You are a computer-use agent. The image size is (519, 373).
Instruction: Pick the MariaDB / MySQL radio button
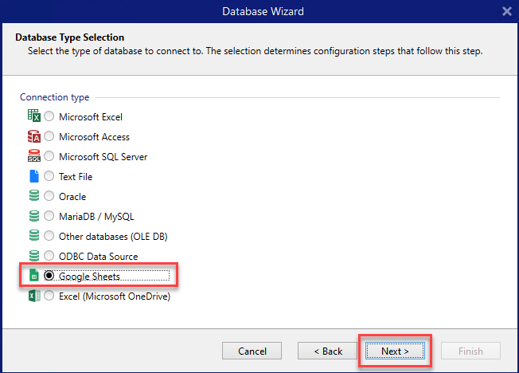49,216
